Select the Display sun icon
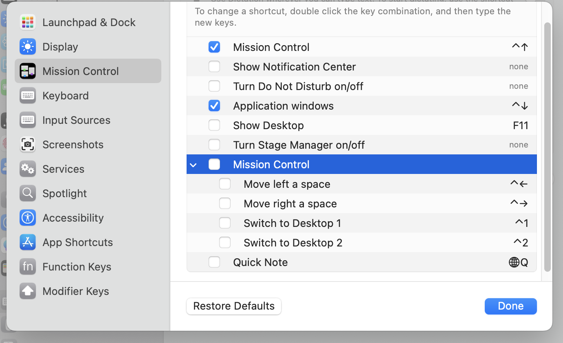The image size is (563, 343). tap(28, 47)
